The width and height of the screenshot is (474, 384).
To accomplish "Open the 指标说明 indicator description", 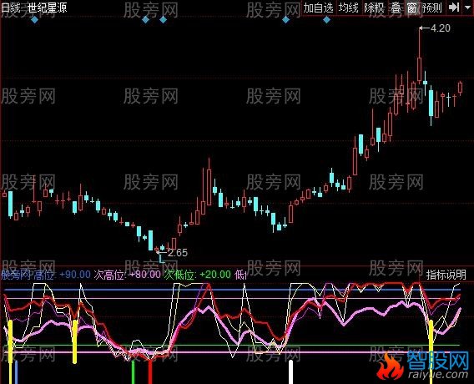I will pos(446,275).
